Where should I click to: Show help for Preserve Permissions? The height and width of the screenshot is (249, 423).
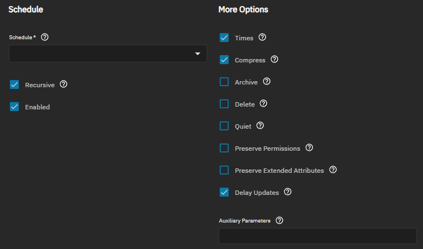point(309,148)
